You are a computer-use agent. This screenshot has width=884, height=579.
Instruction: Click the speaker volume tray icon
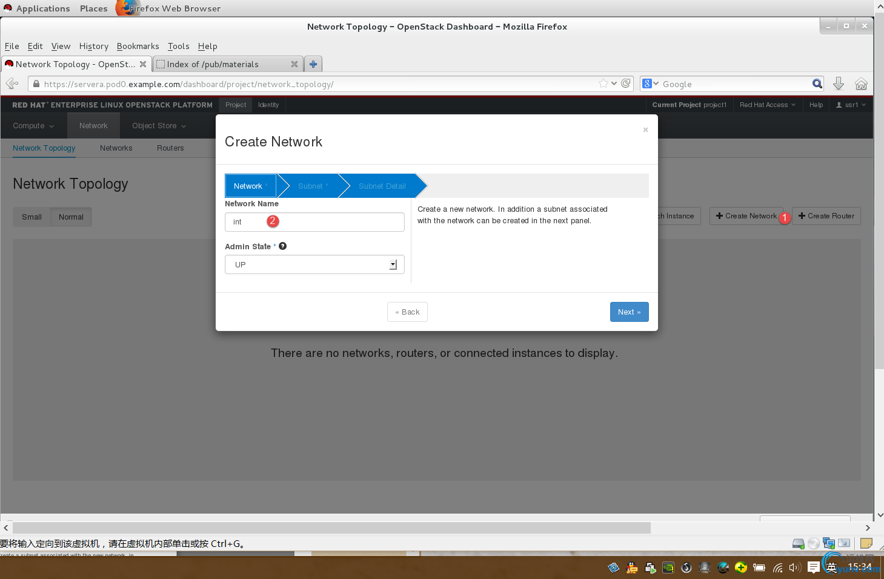pyautogui.click(x=795, y=568)
